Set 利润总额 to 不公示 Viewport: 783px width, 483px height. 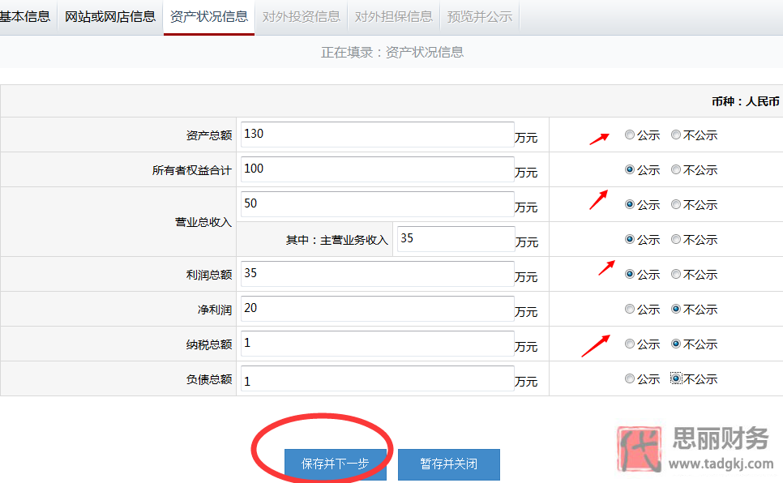coord(676,274)
